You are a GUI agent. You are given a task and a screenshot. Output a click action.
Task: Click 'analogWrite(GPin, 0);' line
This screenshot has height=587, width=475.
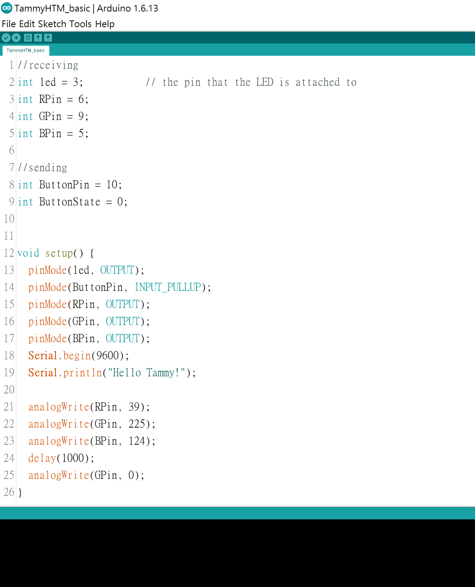[x=86, y=475]
